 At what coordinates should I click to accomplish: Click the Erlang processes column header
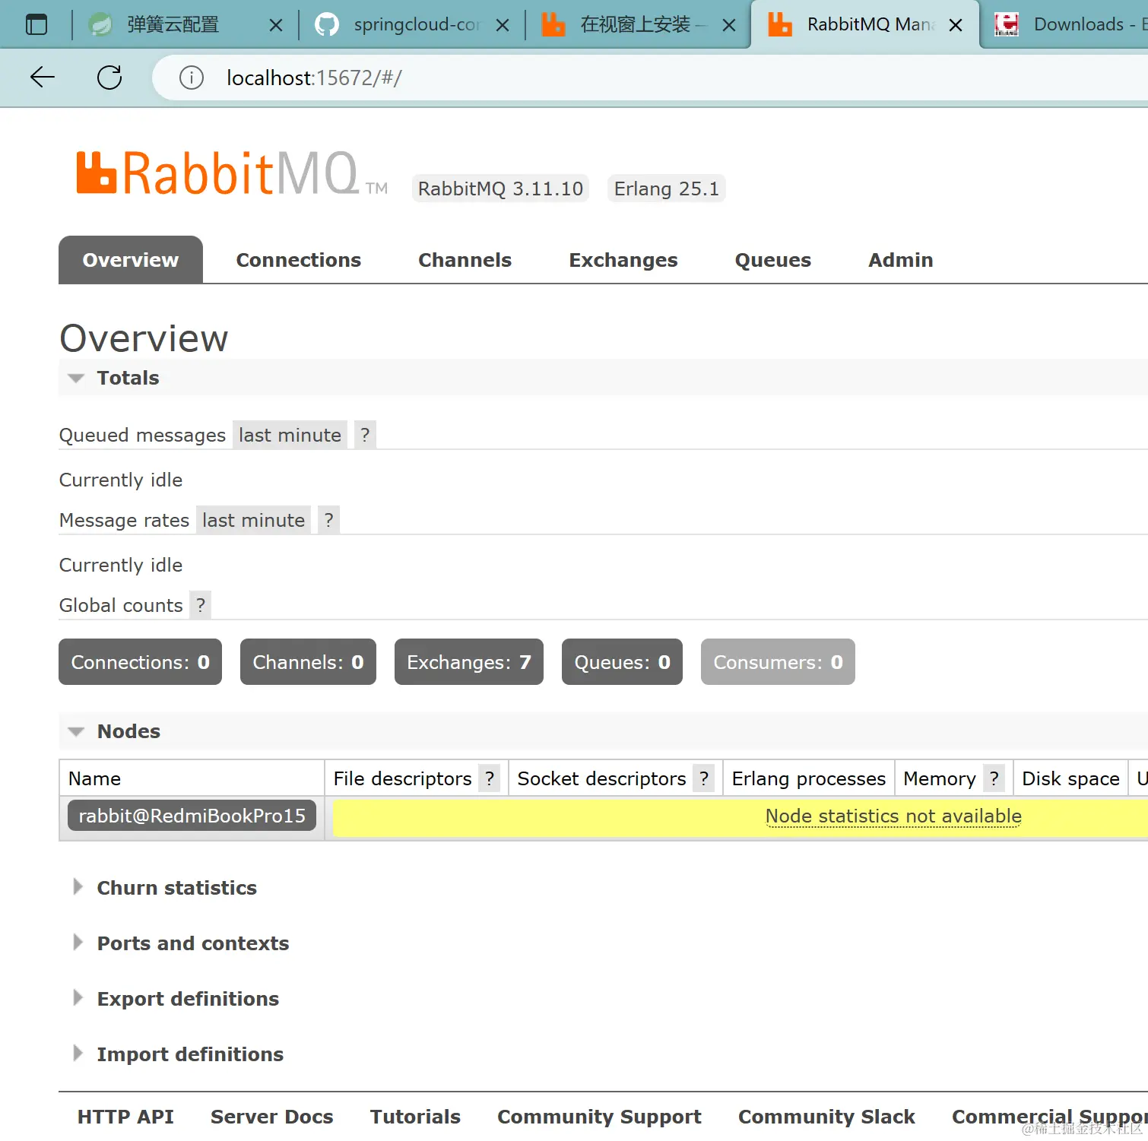click(x=808, y=778)
